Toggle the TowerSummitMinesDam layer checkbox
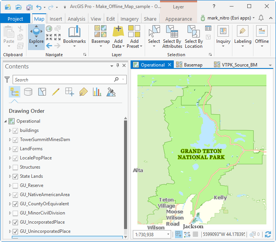Screen dimensions: 276x242 [15, 140]
